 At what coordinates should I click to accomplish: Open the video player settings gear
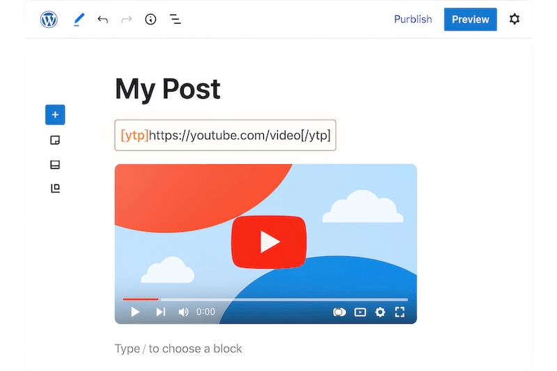[380, 312]
